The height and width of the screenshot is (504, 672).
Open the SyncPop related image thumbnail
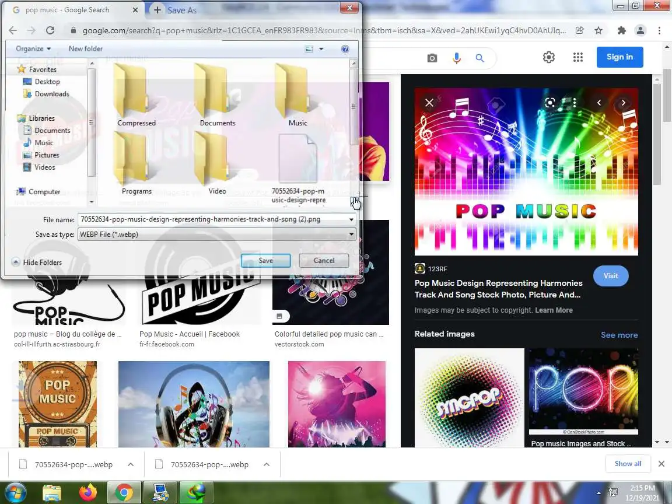point(469,398)
